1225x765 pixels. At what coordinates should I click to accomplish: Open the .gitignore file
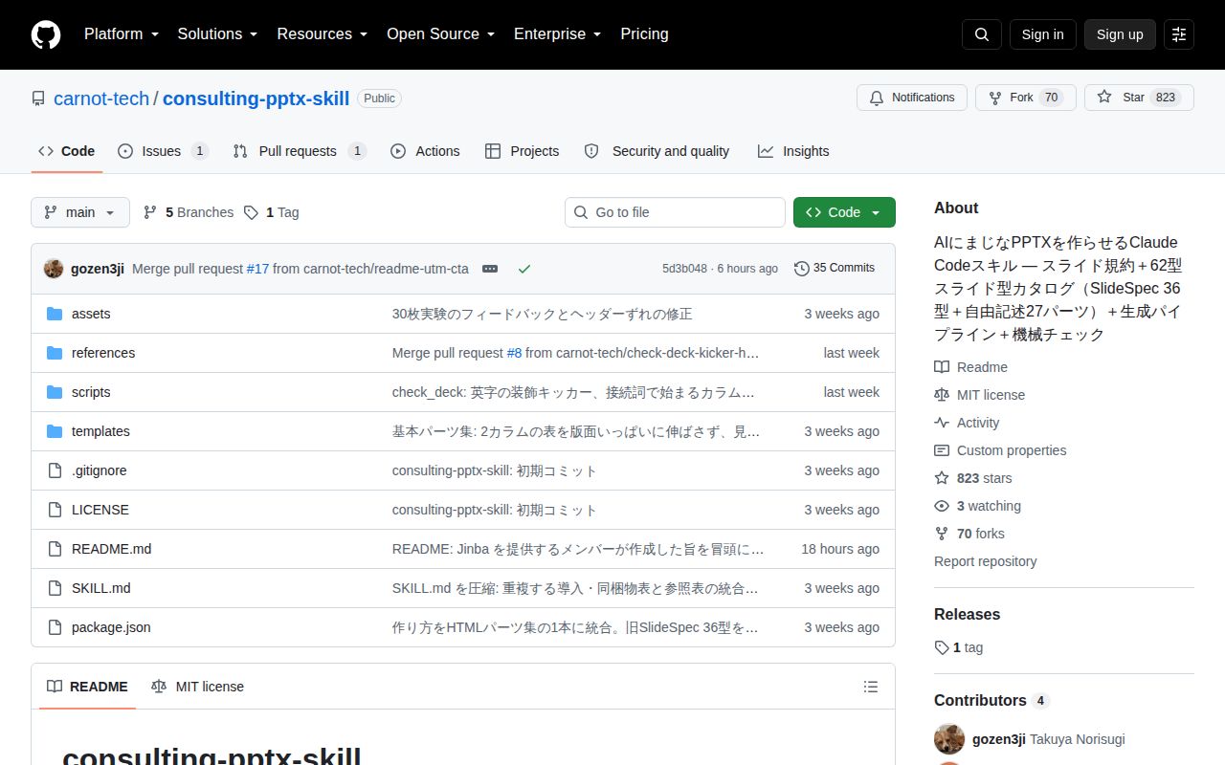coord(100,470)
